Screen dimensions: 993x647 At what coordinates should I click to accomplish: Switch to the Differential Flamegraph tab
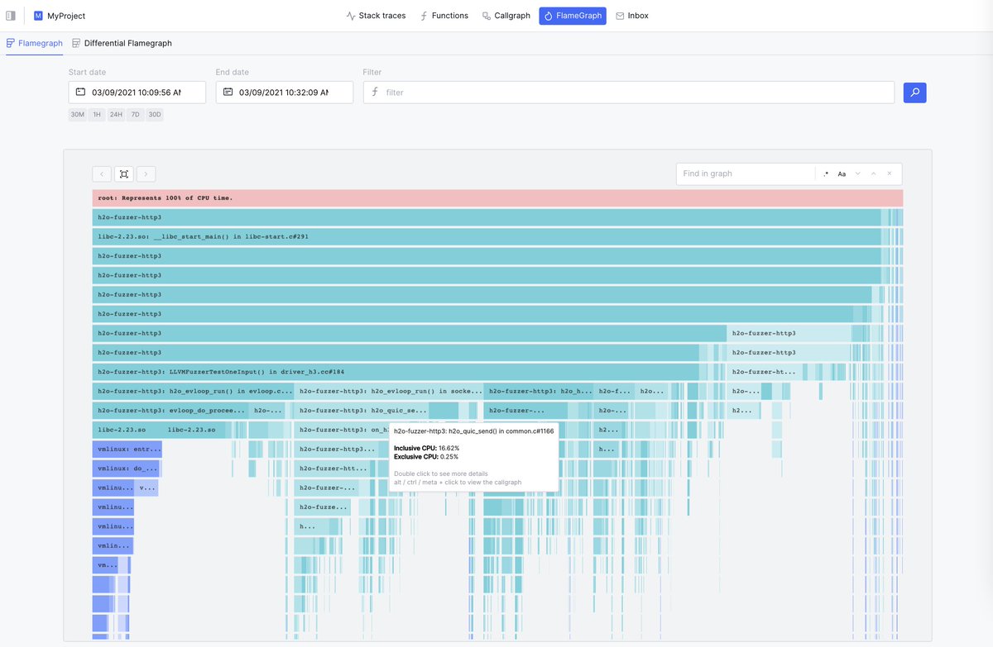(122, 43)
